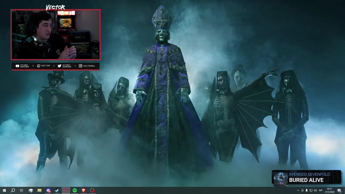Open the volume speaker tray icon
The width and height of the screenshot is (345, 194).
point(315,190)
